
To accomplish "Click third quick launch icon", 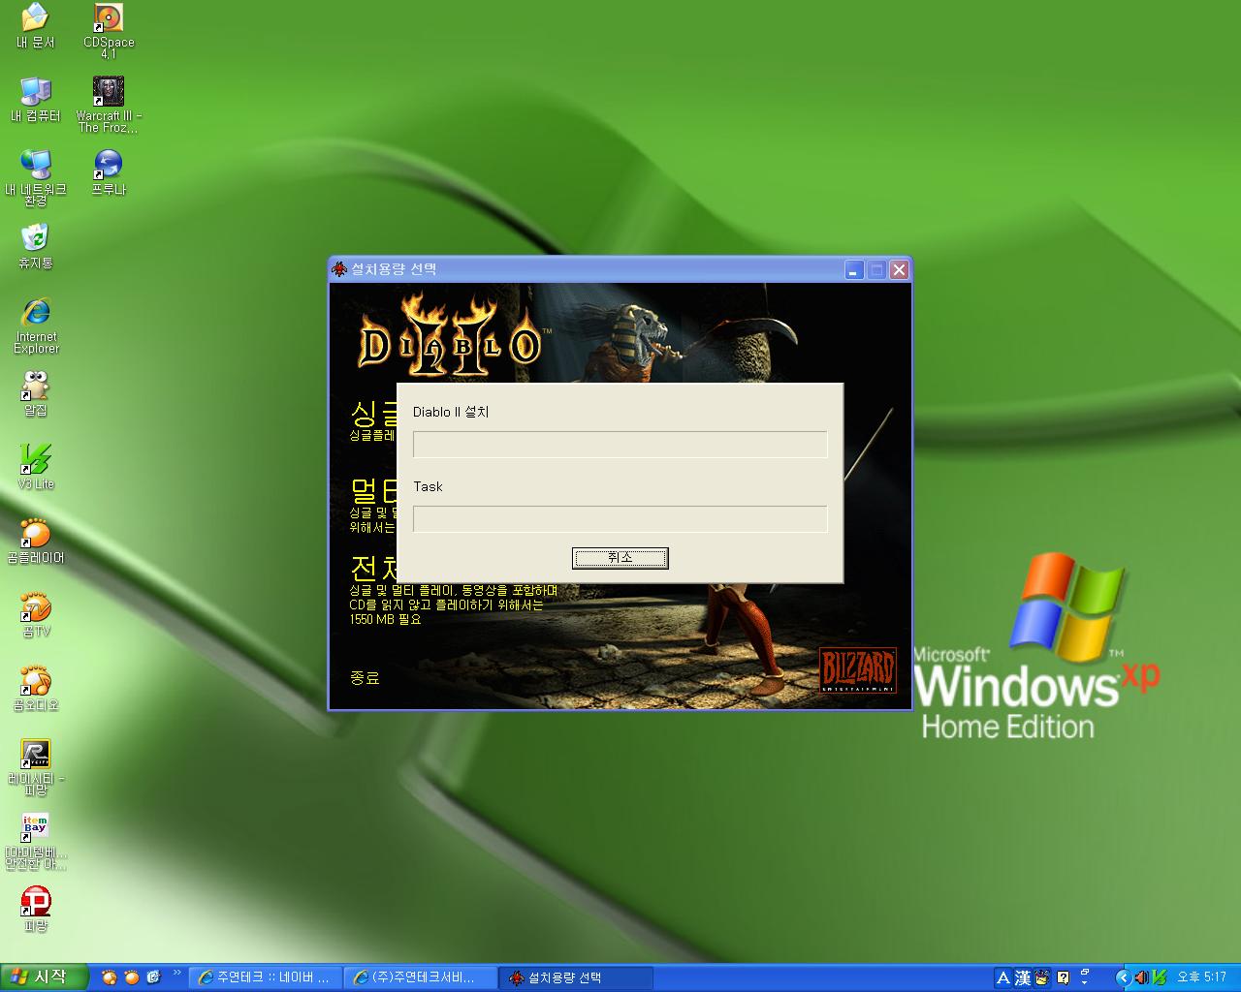I will pos(153,977).
